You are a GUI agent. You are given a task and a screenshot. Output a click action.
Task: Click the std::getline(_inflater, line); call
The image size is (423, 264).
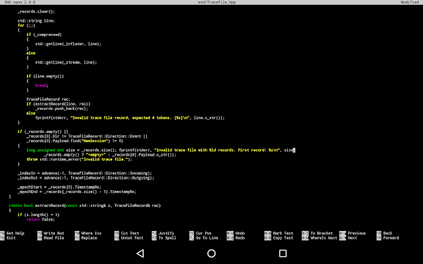[68, 44]
